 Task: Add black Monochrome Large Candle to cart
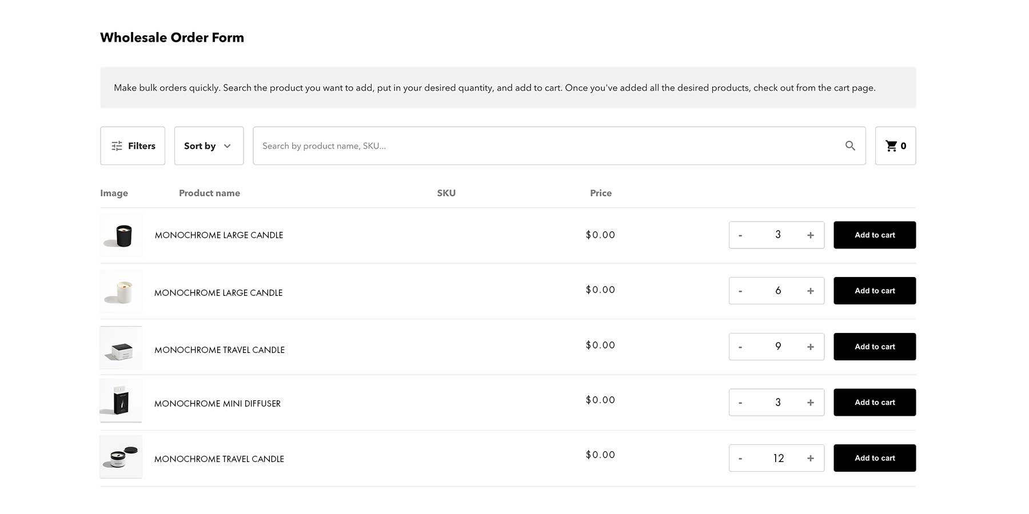pos(874,235)
